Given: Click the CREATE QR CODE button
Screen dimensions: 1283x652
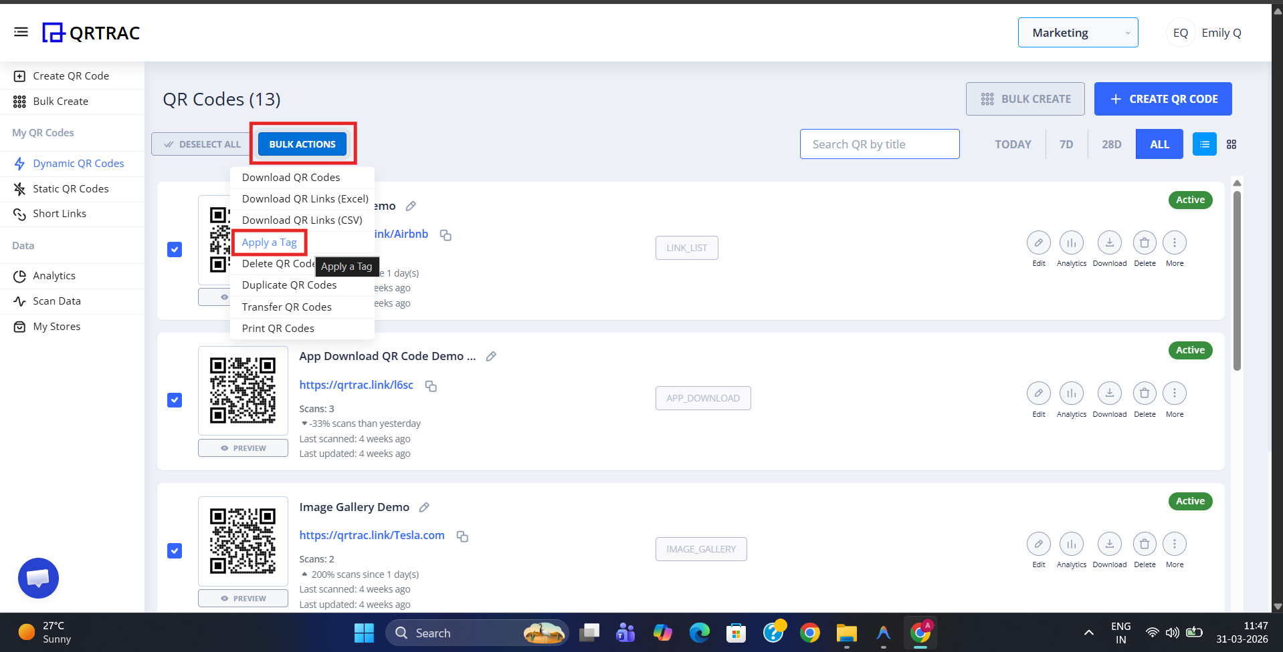Looking at the screenshot, I should [1163, 98].
